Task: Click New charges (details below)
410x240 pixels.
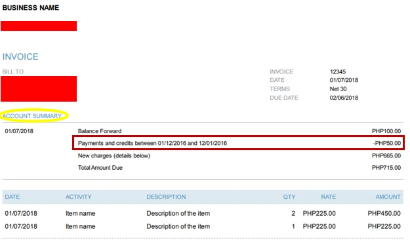Action: (114, 155)
